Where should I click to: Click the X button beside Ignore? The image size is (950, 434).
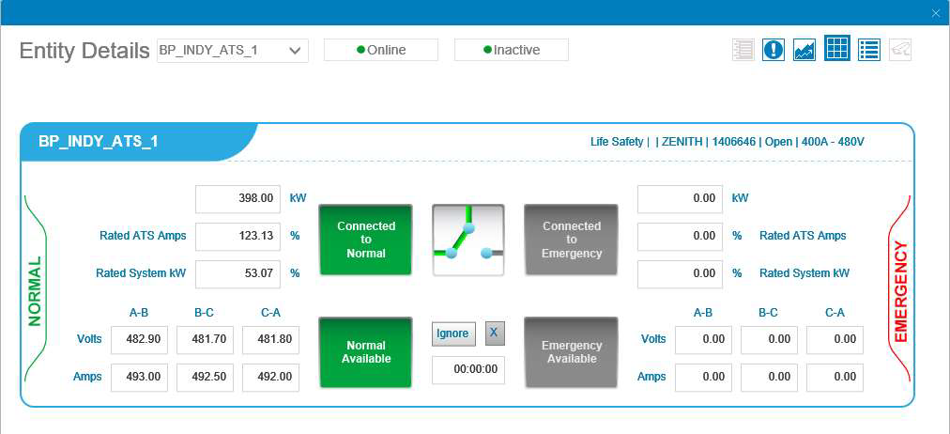(495, 333)
